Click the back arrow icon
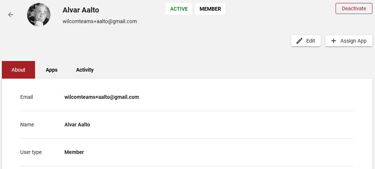 (x=11, y=15)
